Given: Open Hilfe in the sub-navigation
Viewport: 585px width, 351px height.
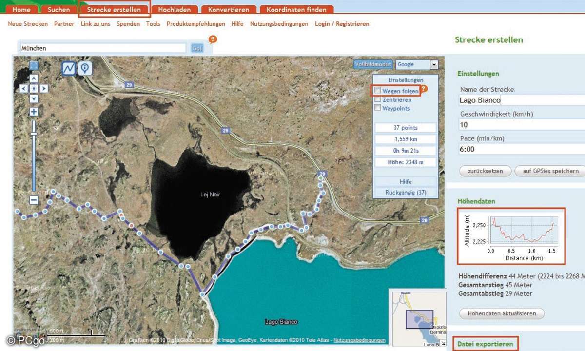Looking at the screenshot, I should 237,24.
